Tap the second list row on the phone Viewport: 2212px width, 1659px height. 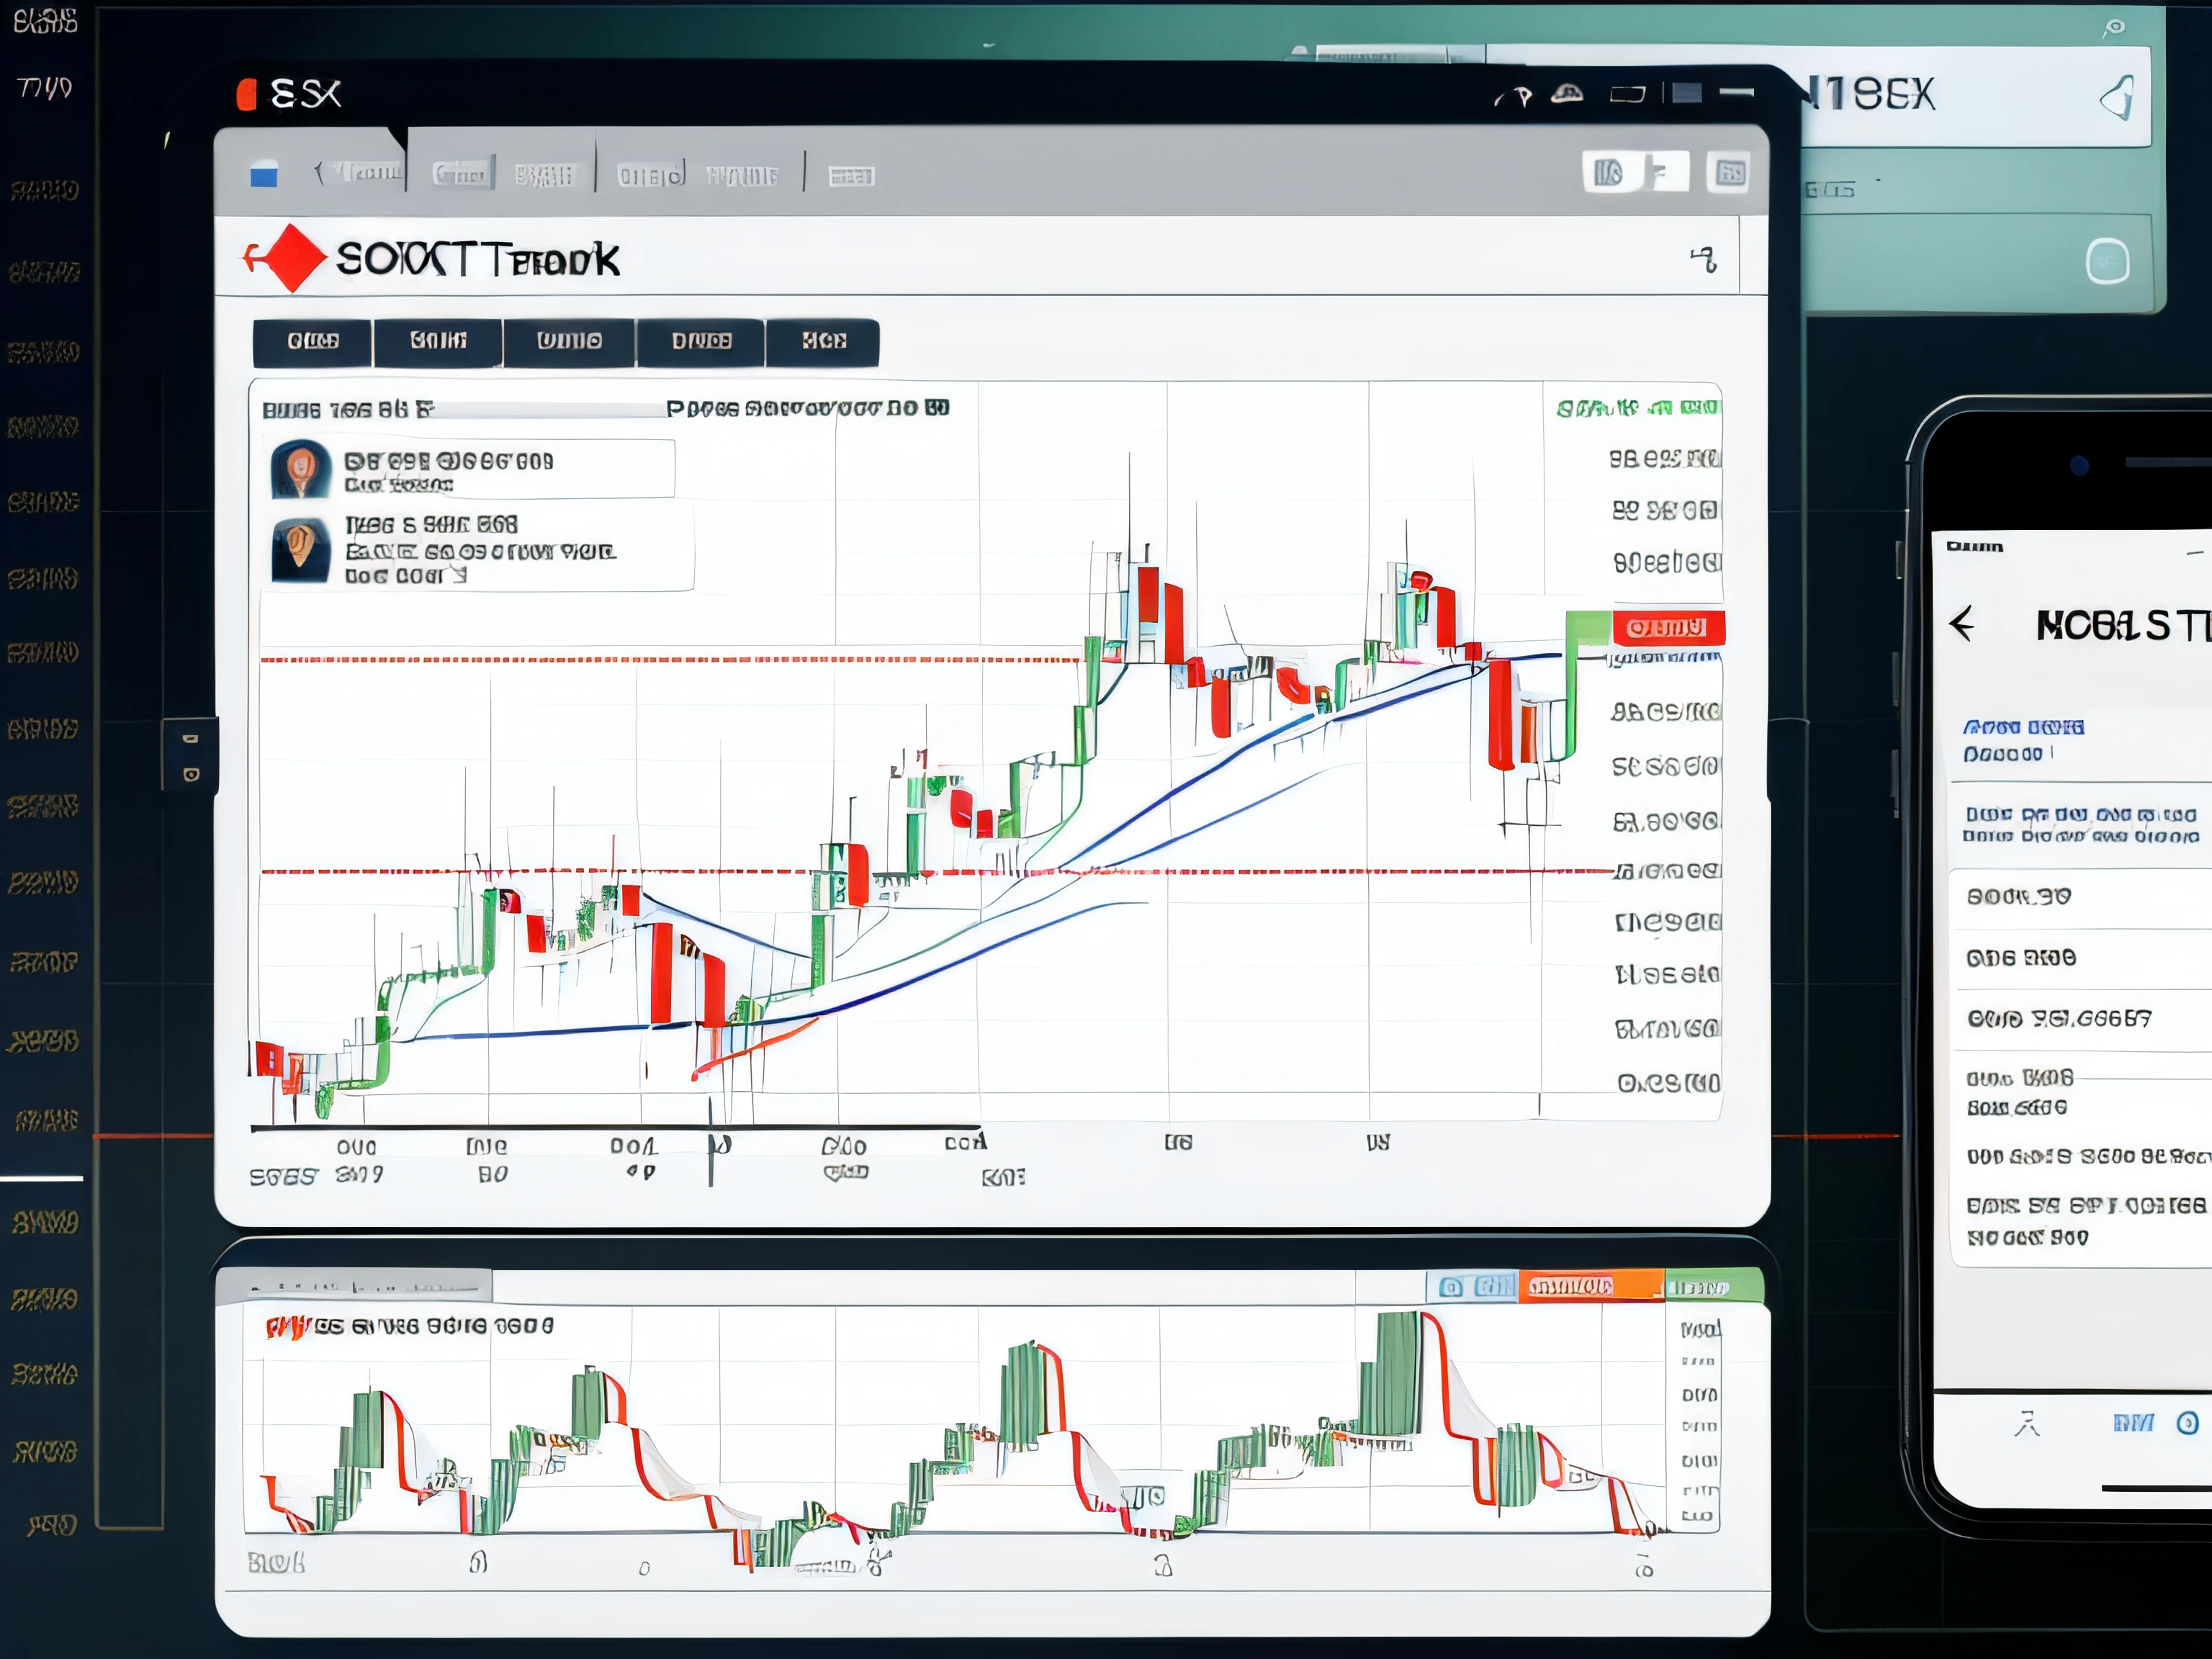pos(2080,958)
